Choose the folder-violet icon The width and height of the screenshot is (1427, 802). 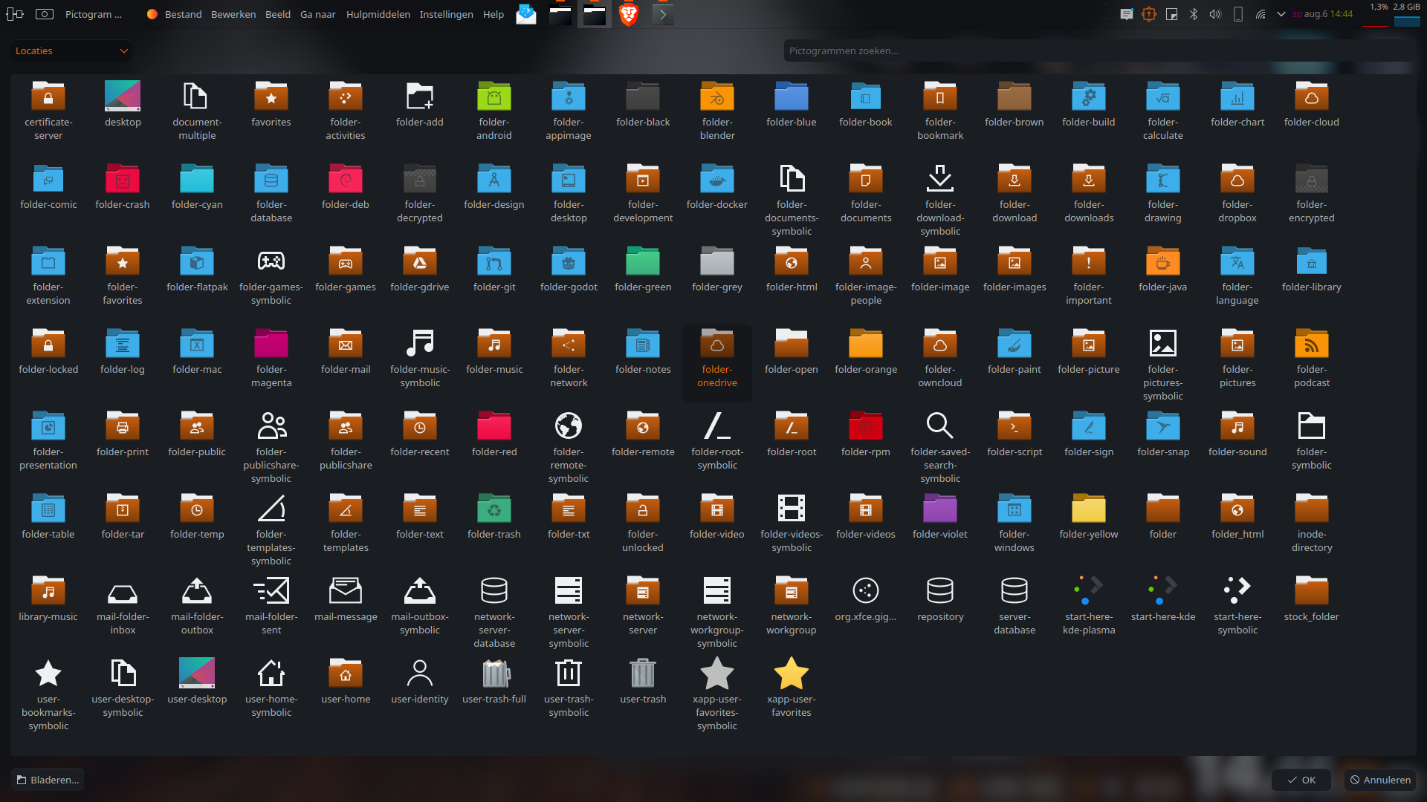pyautogui.click(x=939, y=509)
